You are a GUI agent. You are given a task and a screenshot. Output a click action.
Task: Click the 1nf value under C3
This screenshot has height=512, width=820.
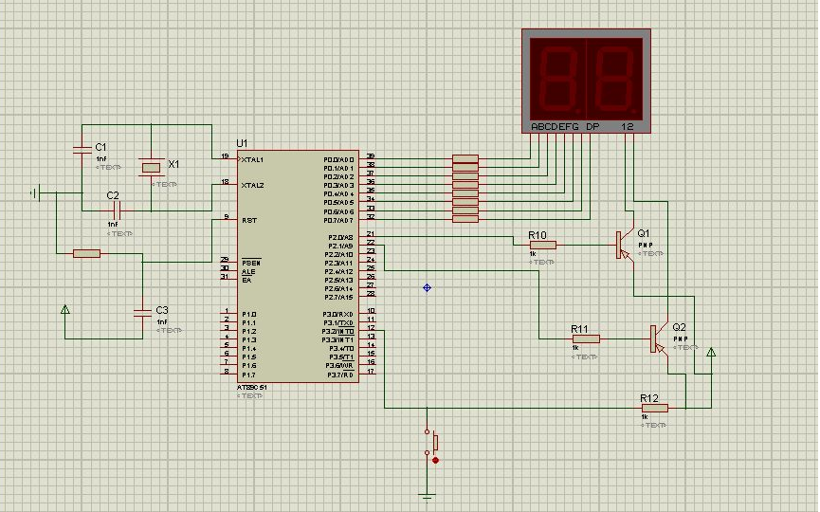pos(162,322)
